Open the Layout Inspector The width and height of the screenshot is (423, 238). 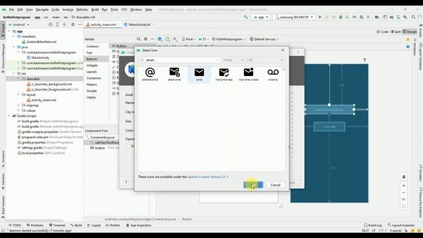(x=401, y=225)
